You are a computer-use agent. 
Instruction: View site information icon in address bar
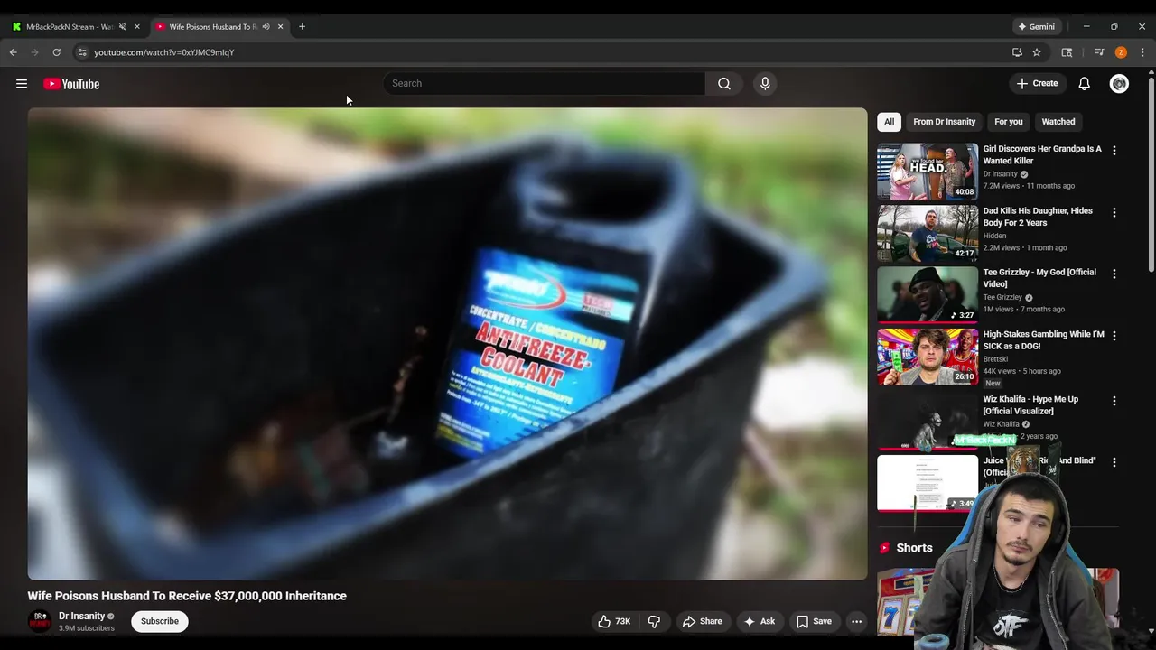tap(82, 52)
